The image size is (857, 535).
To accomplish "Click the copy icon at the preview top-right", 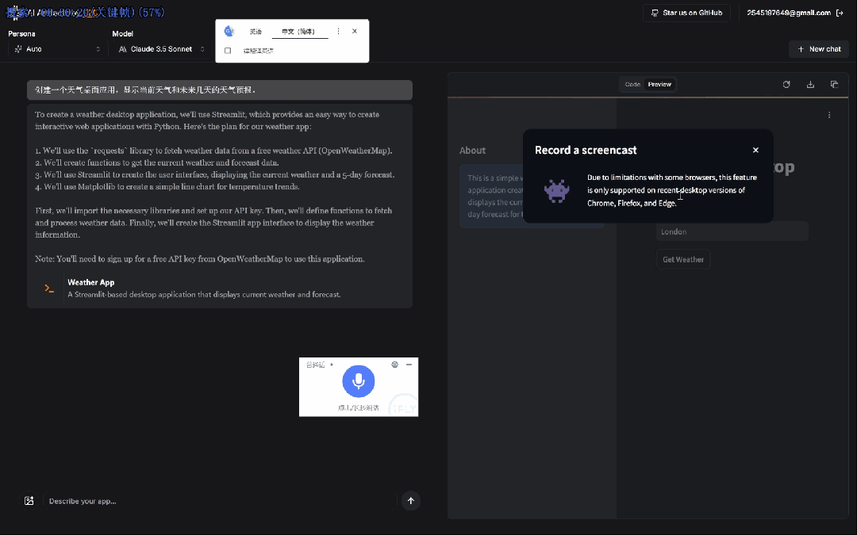I will point(834,84).
